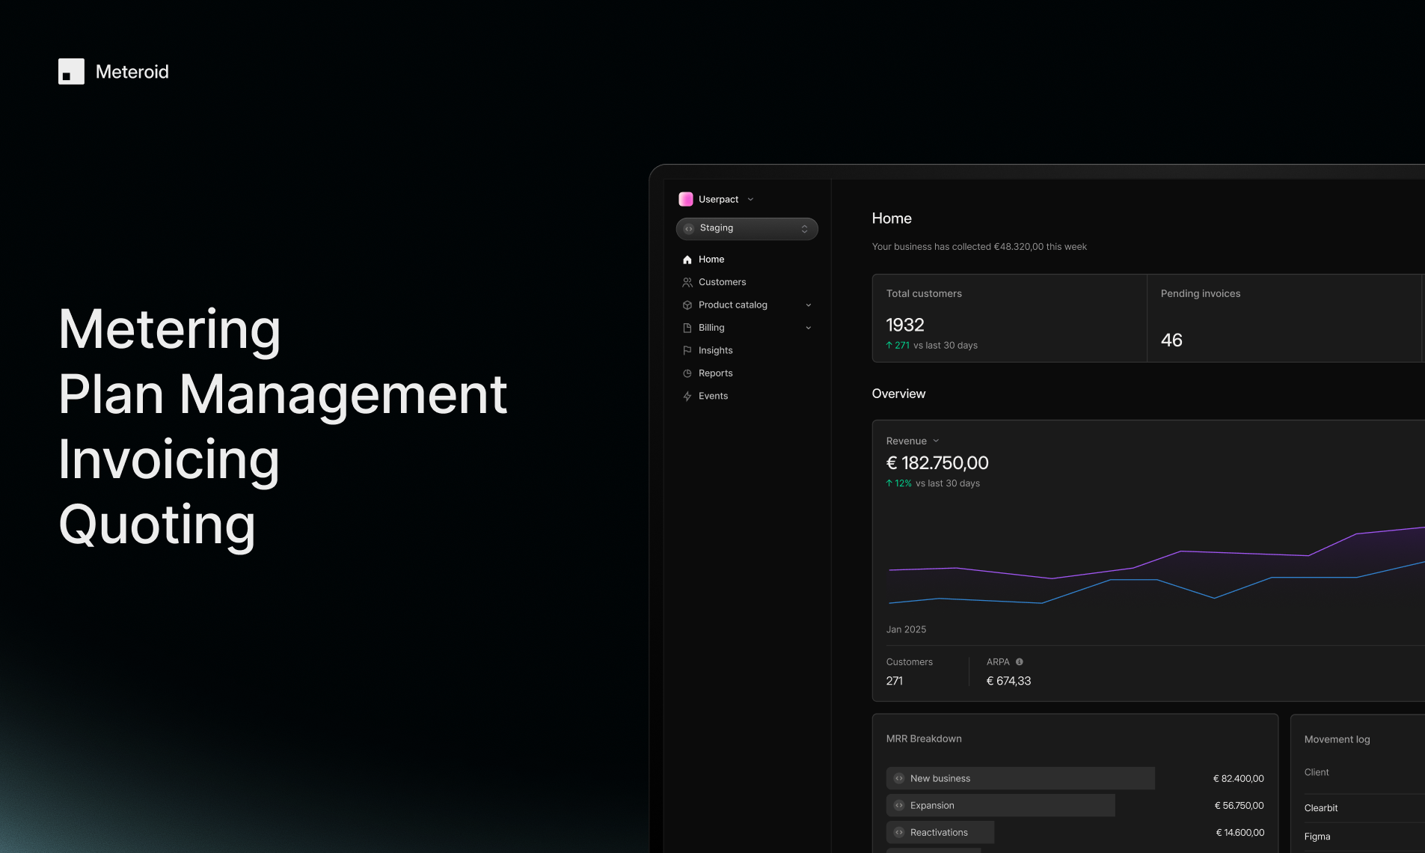Image resolution: width=1425 pixels, height=853 pixels.
Task: Open the Userpact workspace dropdown chevron
Action: [x=750, y=199]
